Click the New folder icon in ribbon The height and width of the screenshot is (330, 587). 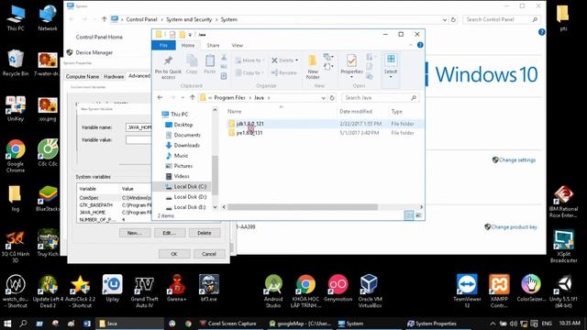313,67
